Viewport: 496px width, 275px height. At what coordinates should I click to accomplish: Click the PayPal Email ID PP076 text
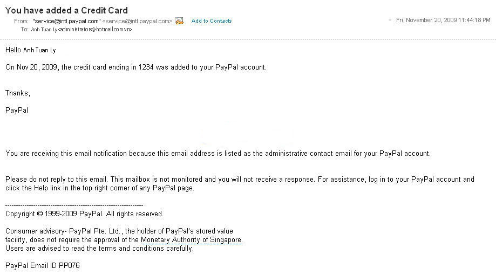43,265
